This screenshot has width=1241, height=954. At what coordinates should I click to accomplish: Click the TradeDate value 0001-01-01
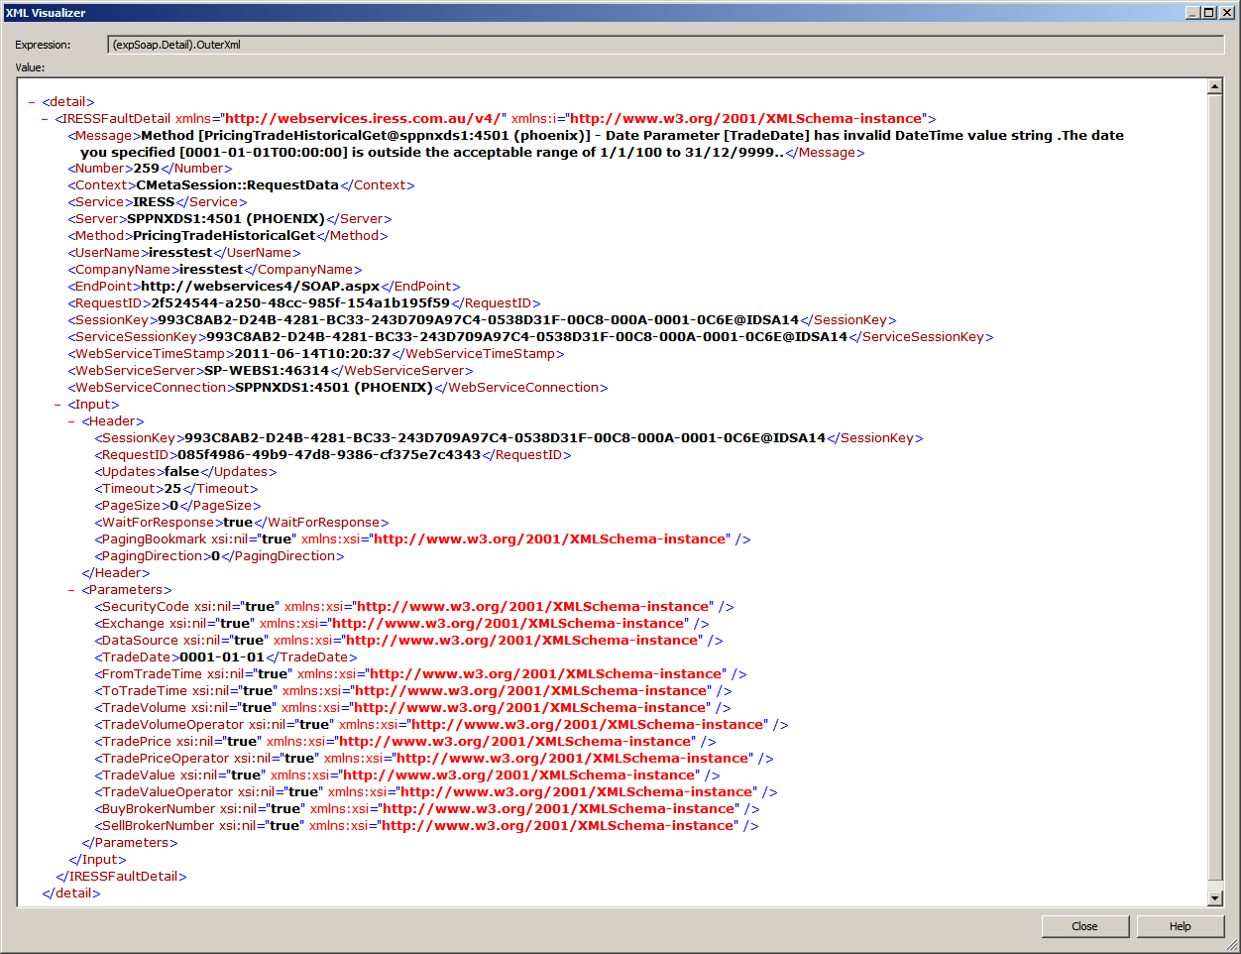pos(222,657)
